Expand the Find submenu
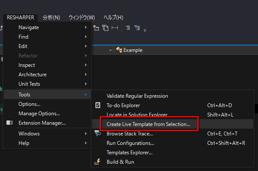The height and width of the screenshot is (171, 258). click(47, 37)
